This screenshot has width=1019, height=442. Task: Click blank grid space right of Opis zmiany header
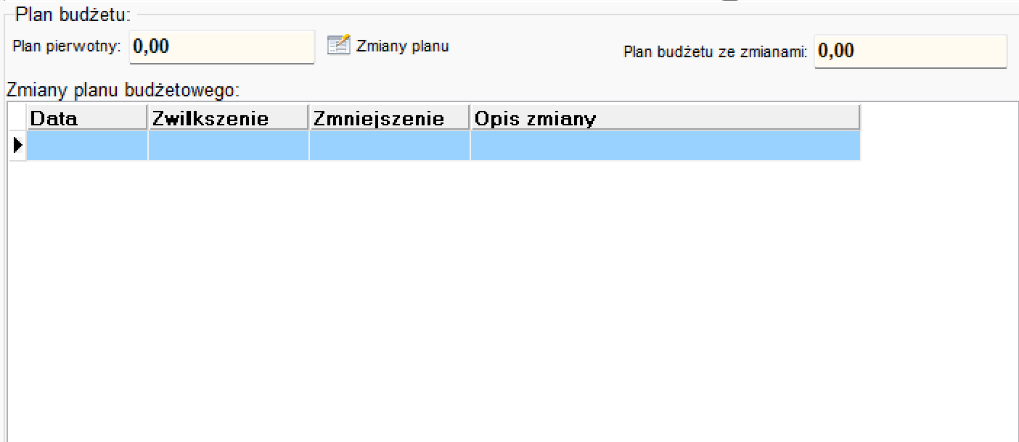coord(939,118)
